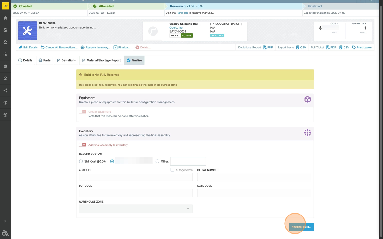Follow the Opulo, Inc. link
The width and height of the screenshot is (383, 239).
(x=176, y=27)
